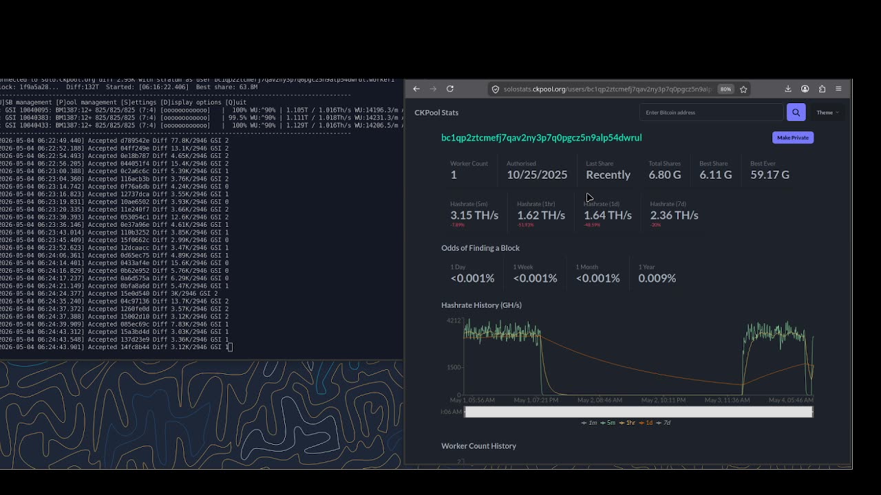Click the Worker Count value 1
Screen dimensions: 881x495
click(x=454, y=175)
